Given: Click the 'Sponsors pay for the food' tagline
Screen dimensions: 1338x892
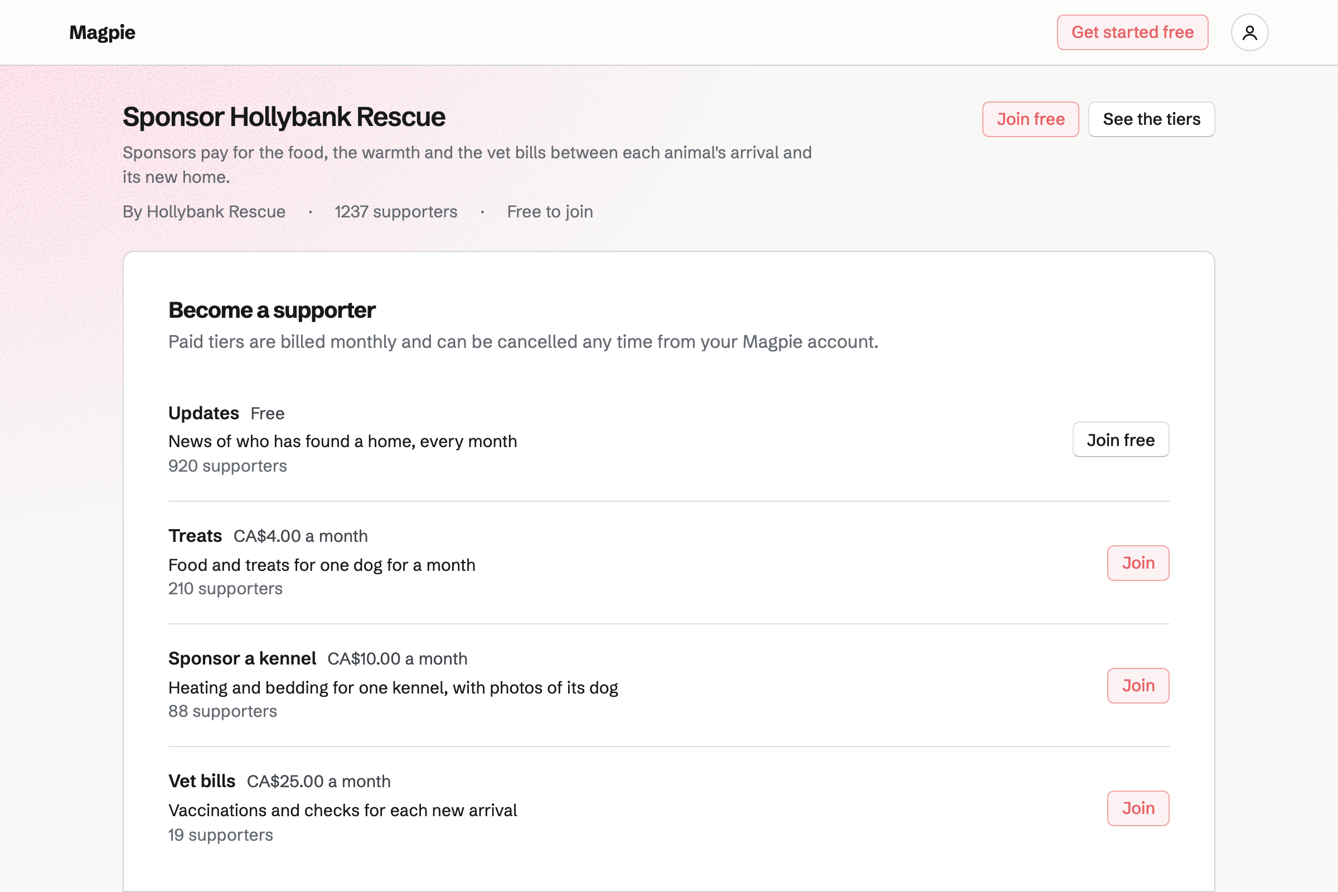Looking at the screenshot, I should pyautogui.click(x=467, y=165).
